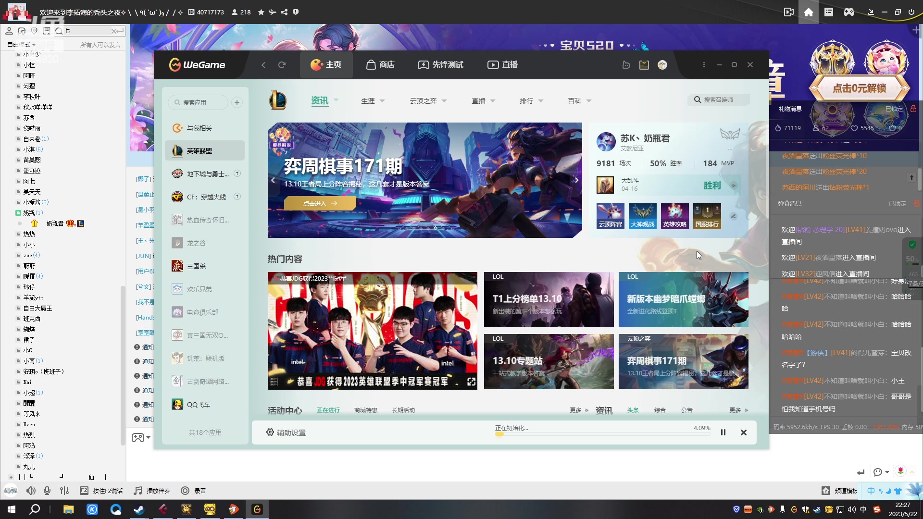
Task: Open the 自由模式 dropdown in channel panel
Action: point(22,45)
